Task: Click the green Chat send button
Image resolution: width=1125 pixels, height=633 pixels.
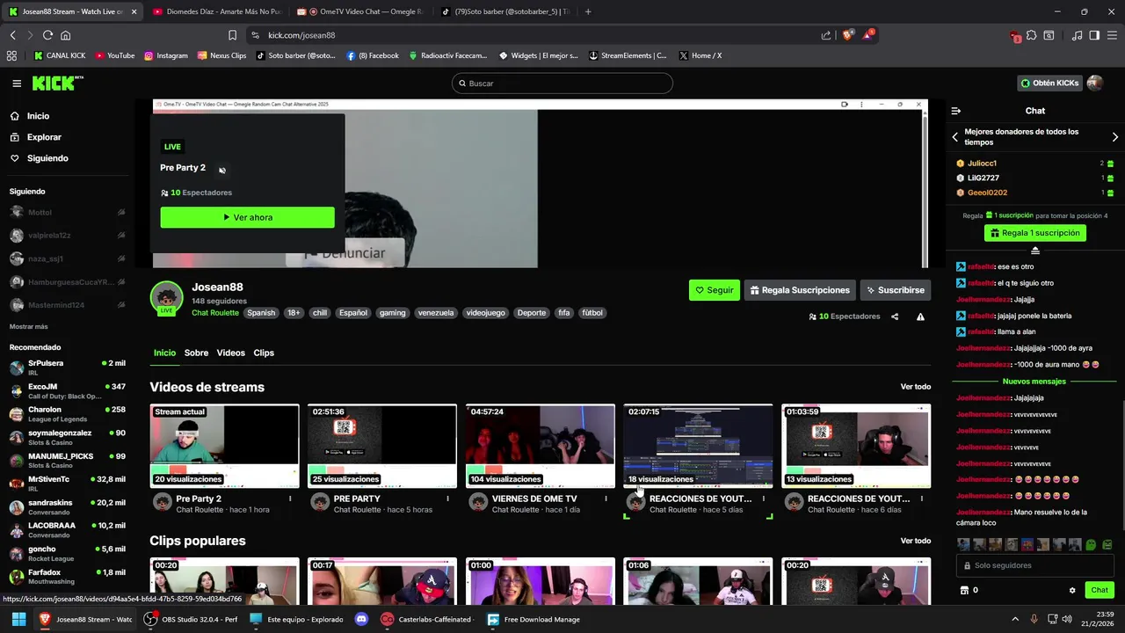Action: pos(1100,590)
